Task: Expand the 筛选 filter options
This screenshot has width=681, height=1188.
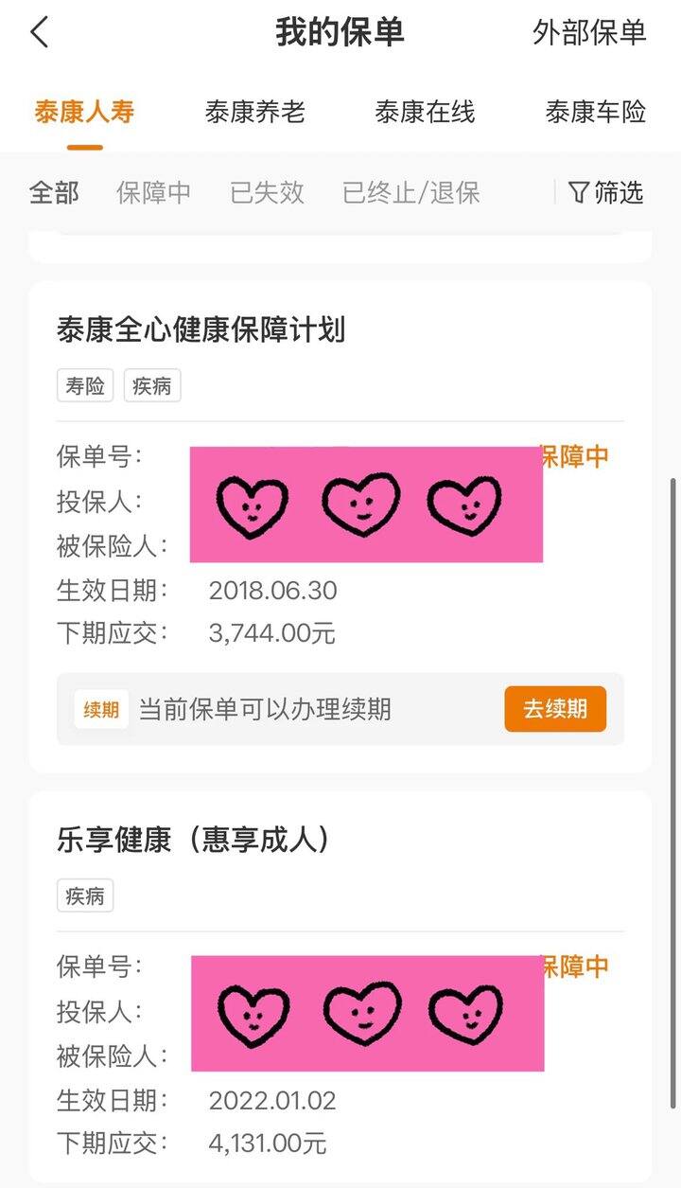Action: (x=606, y=193)
